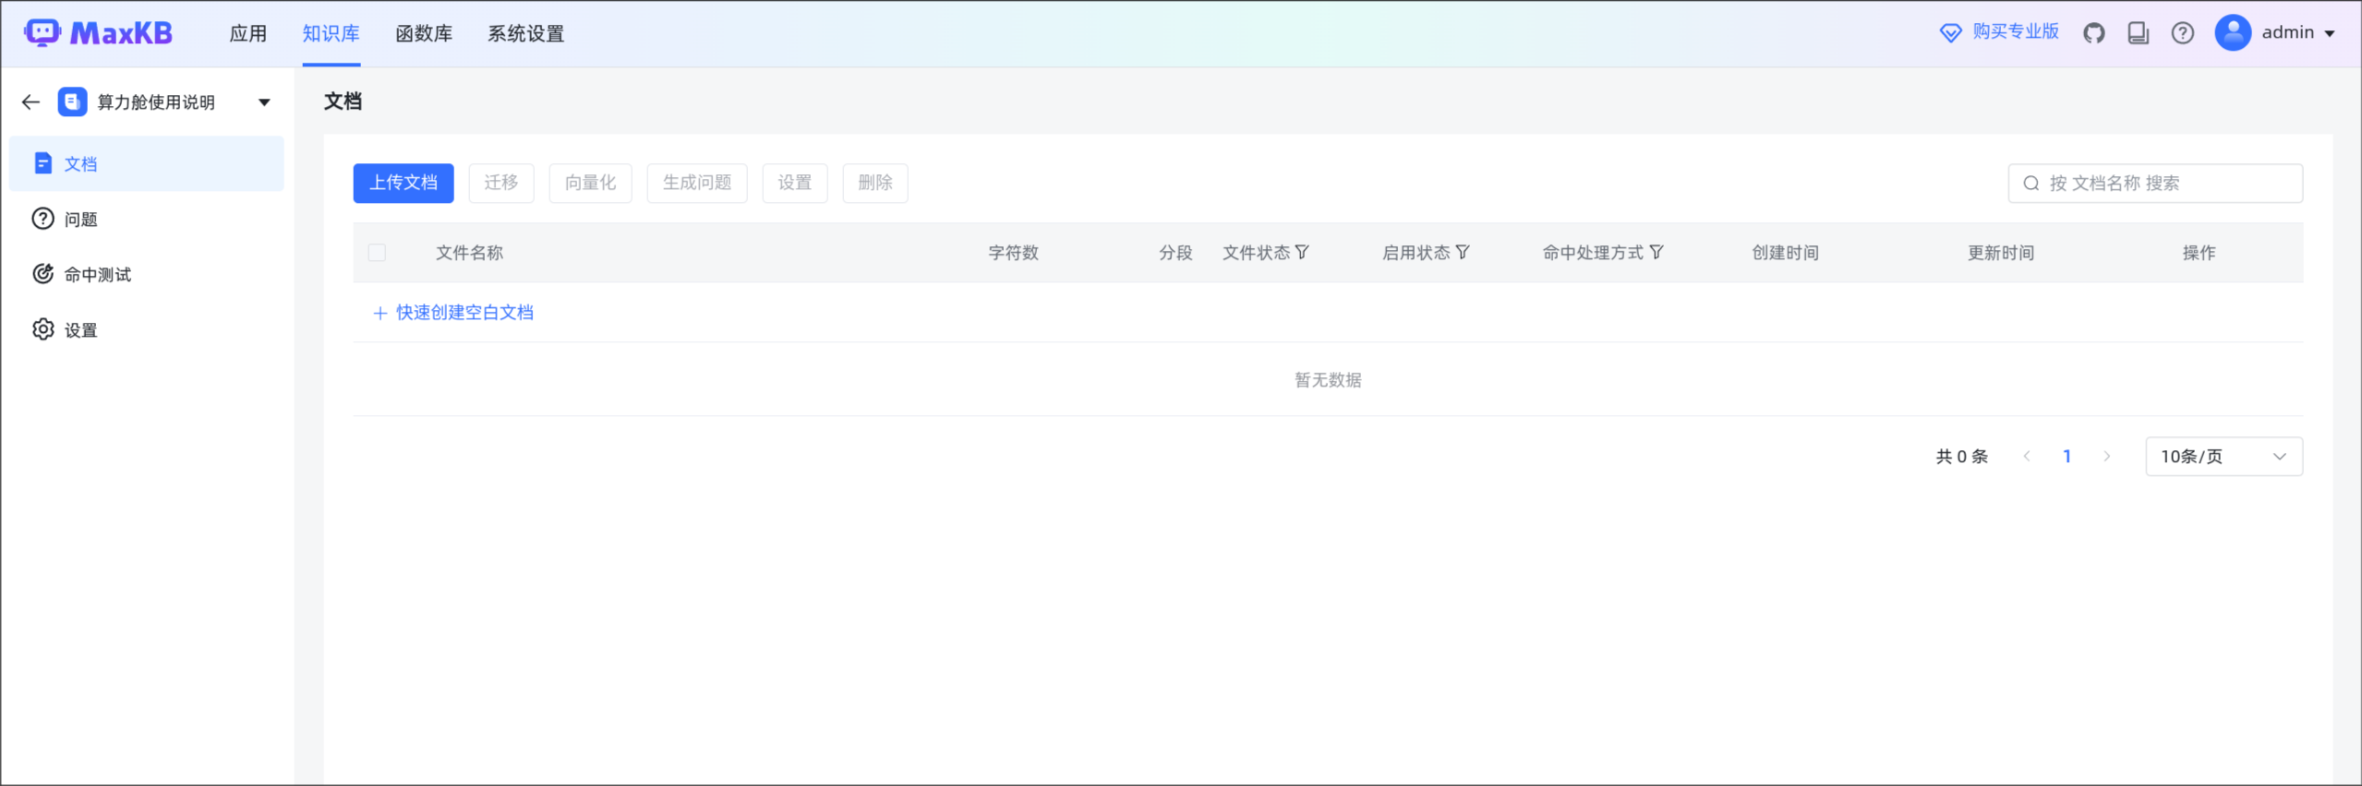
Task: Select 文档 in the sidebar
Action: coord(147,163)
